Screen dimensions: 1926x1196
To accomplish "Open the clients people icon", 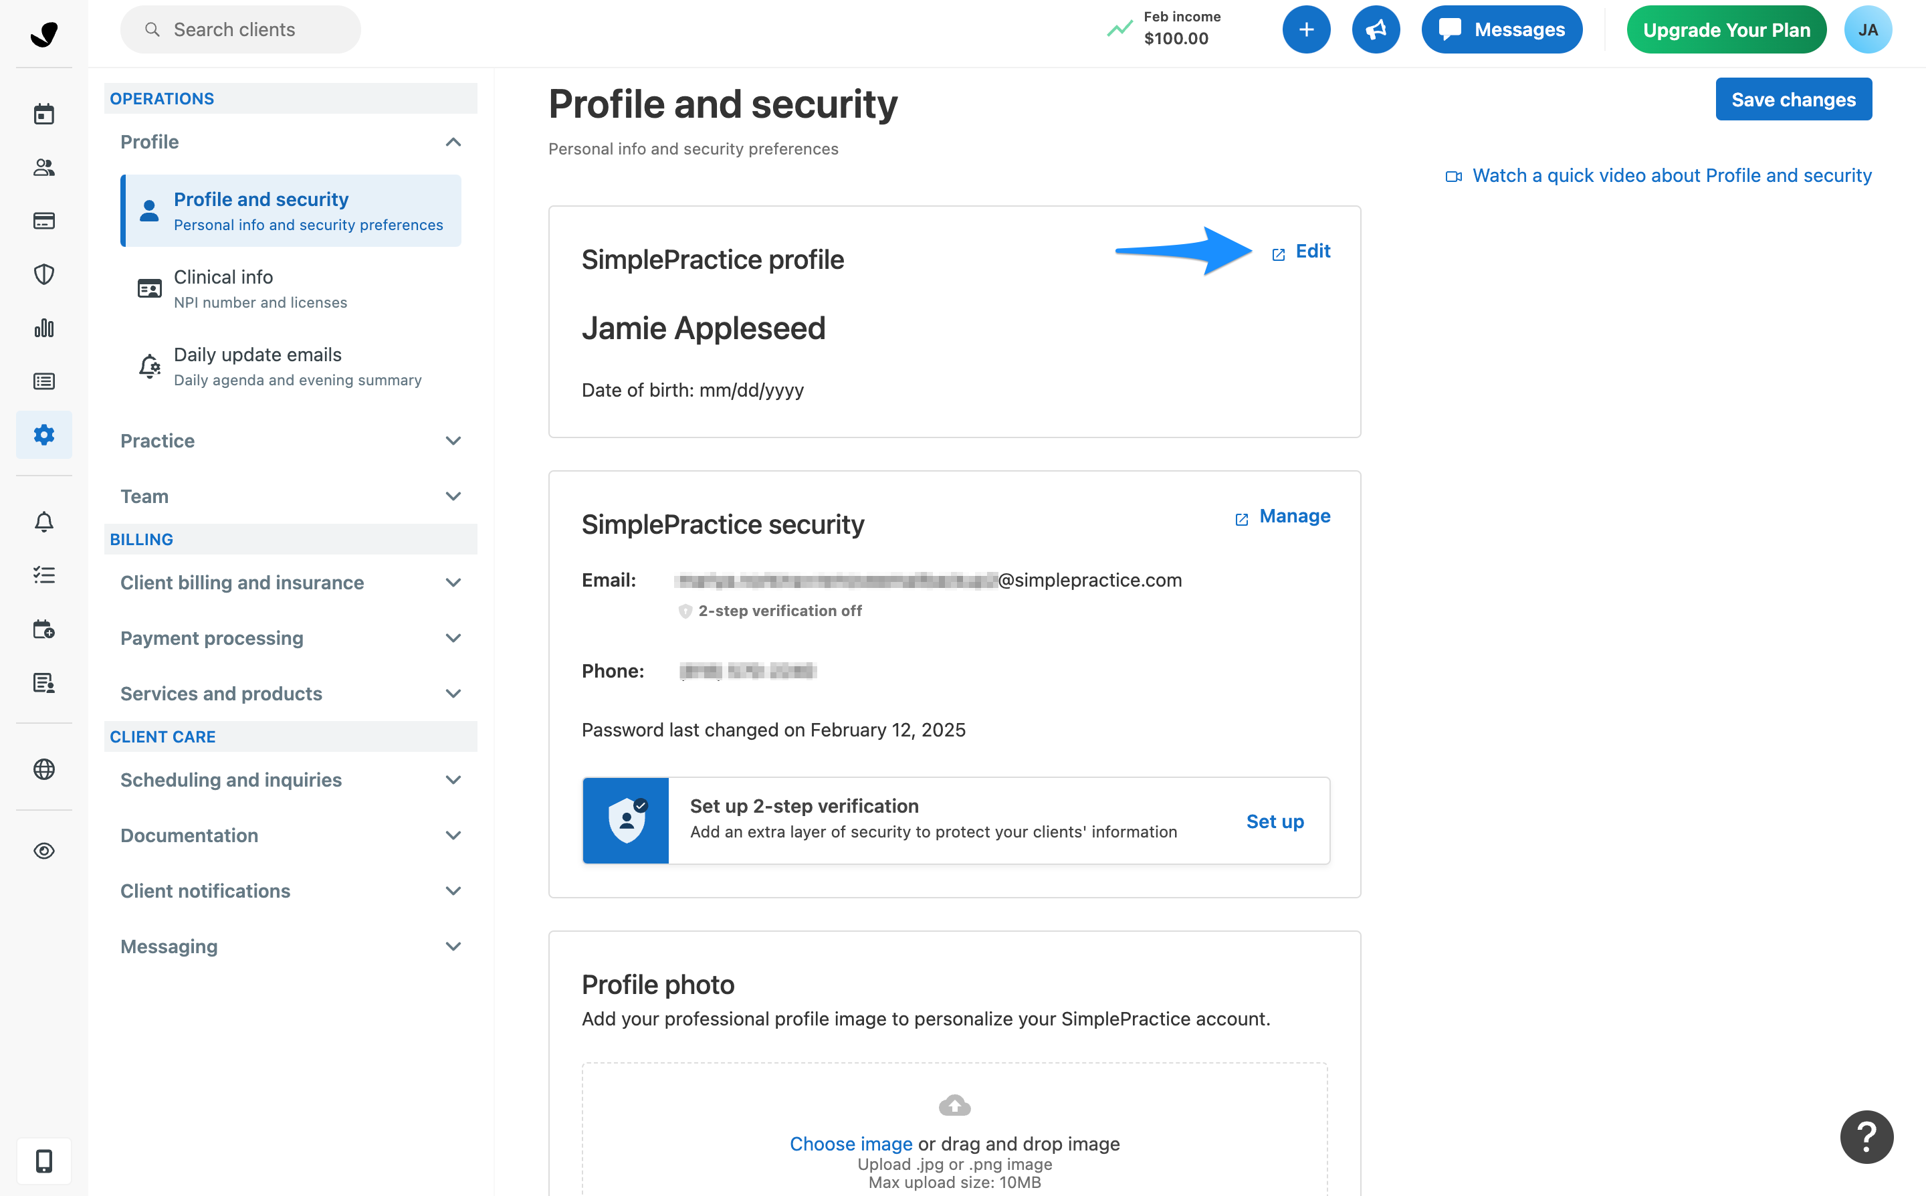I will (x=43, y=168).
